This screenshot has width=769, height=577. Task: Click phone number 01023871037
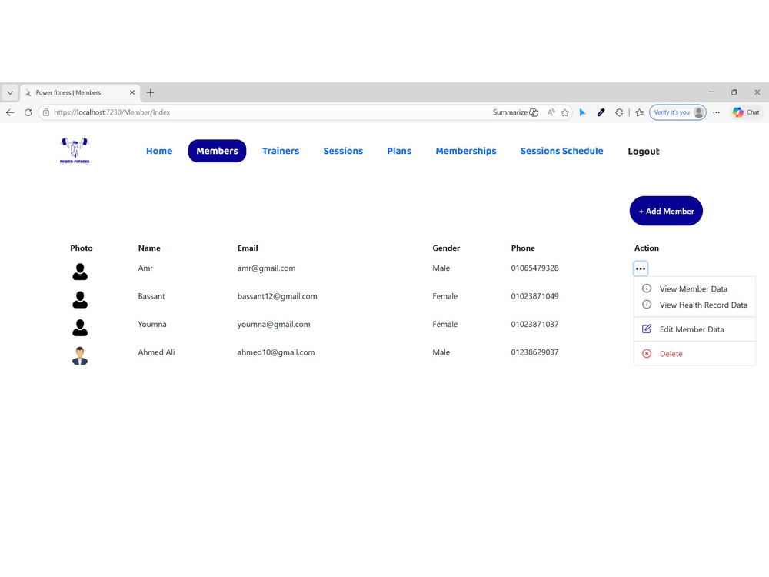coord(534,325)
